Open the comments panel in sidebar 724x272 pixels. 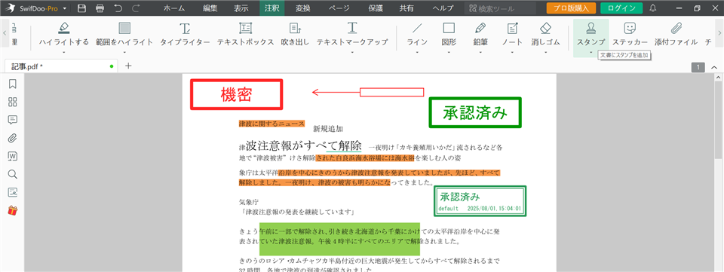point(13,120)
